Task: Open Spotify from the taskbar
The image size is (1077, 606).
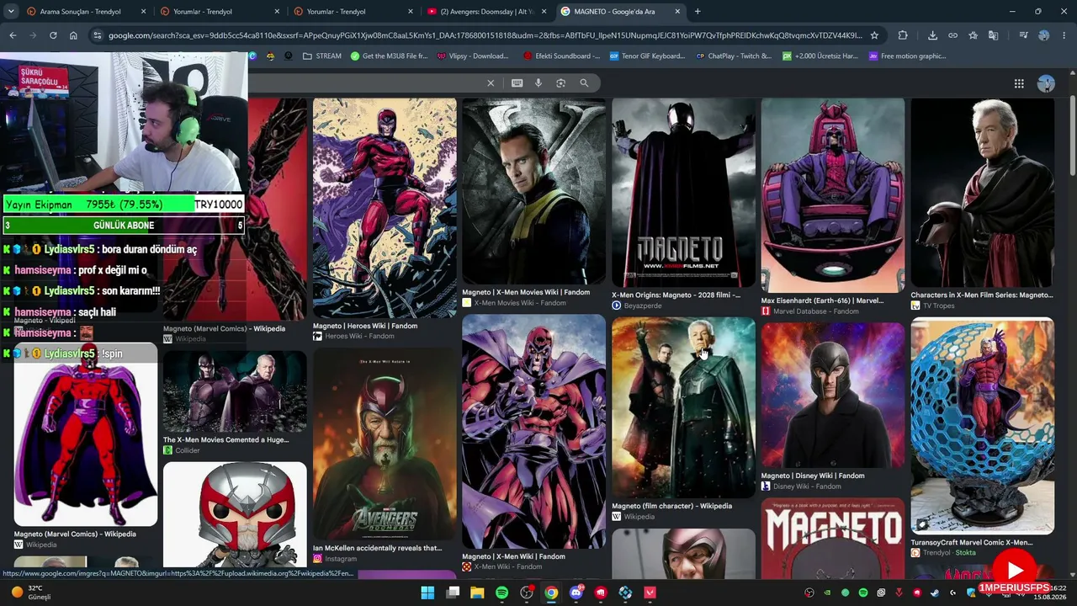Action: click(502, 593)
